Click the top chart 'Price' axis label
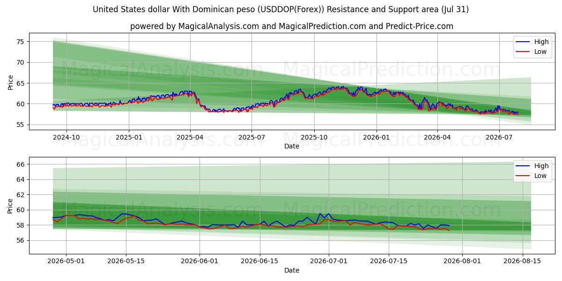The width and height of the screenshot is (562, 281). click(10, 82)
